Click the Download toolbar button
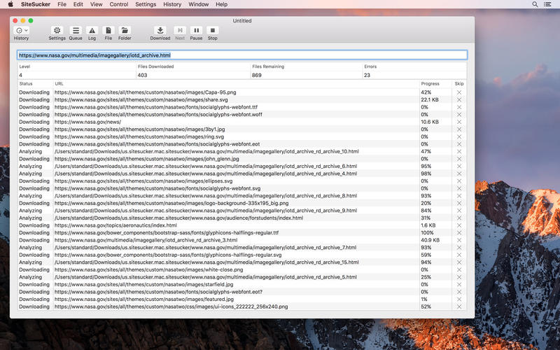560x350 pixels. pyautogui.click(x=160, y=31)
